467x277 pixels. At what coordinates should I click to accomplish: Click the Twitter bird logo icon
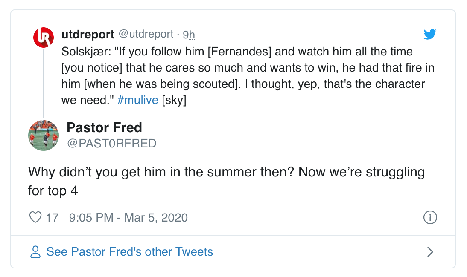[430, 35]
